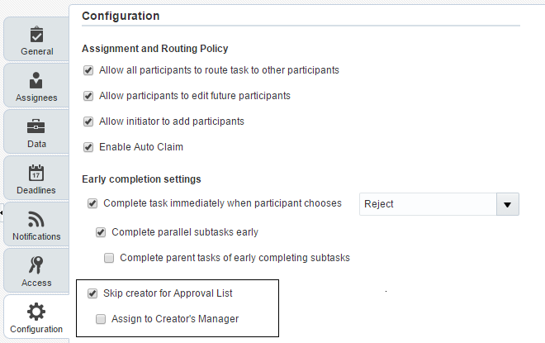
Task: Enable Complete parent tasks of early completing subtasks
Action: tap(109, 258)
